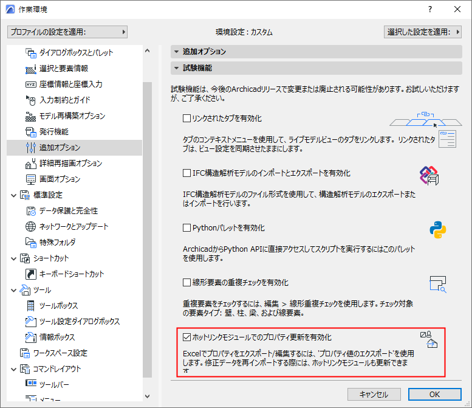Click the コマンドレイアウト group icon
Image resolution: width=472 pixels, height=408 pixels.
[x=25, y=369]
